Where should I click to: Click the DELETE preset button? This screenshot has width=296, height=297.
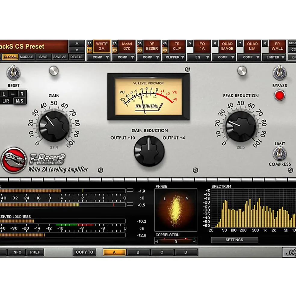tap(76, 57)
